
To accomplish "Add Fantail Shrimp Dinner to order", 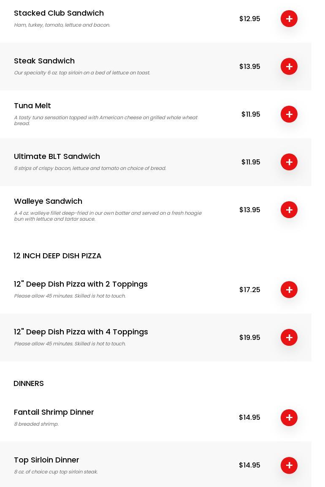I will coord(289,418).
